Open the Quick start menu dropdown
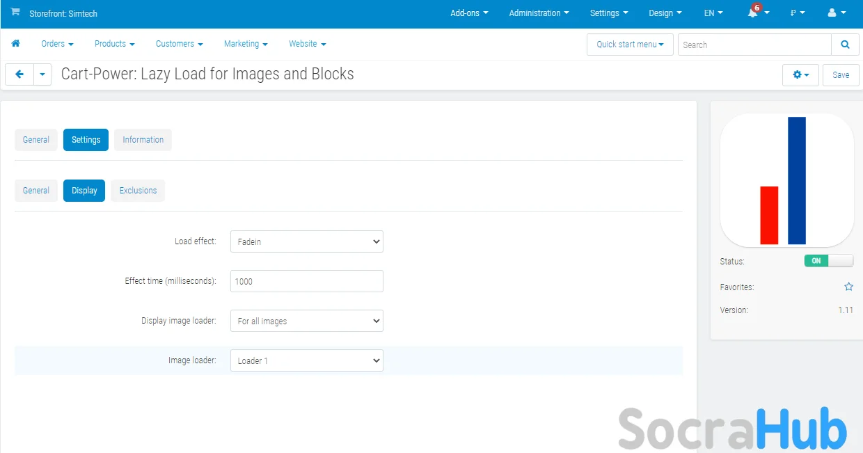The height and width of the screenshot is (453, 863). [629, 45]
